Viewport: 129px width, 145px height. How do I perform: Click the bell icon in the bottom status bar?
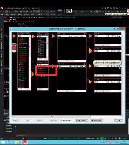[x=109, y=139]
